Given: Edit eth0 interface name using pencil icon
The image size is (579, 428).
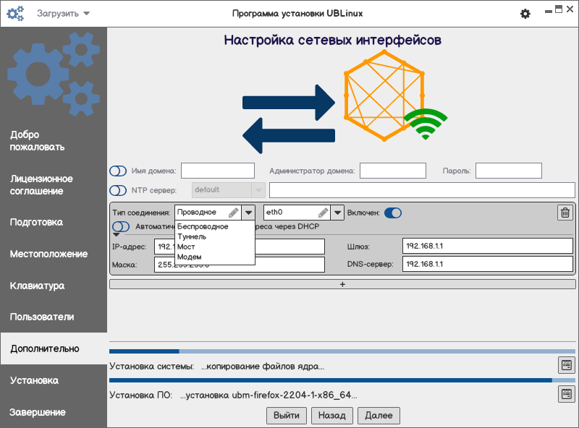Looking at the screenshot, I should [x=323, y=213].
